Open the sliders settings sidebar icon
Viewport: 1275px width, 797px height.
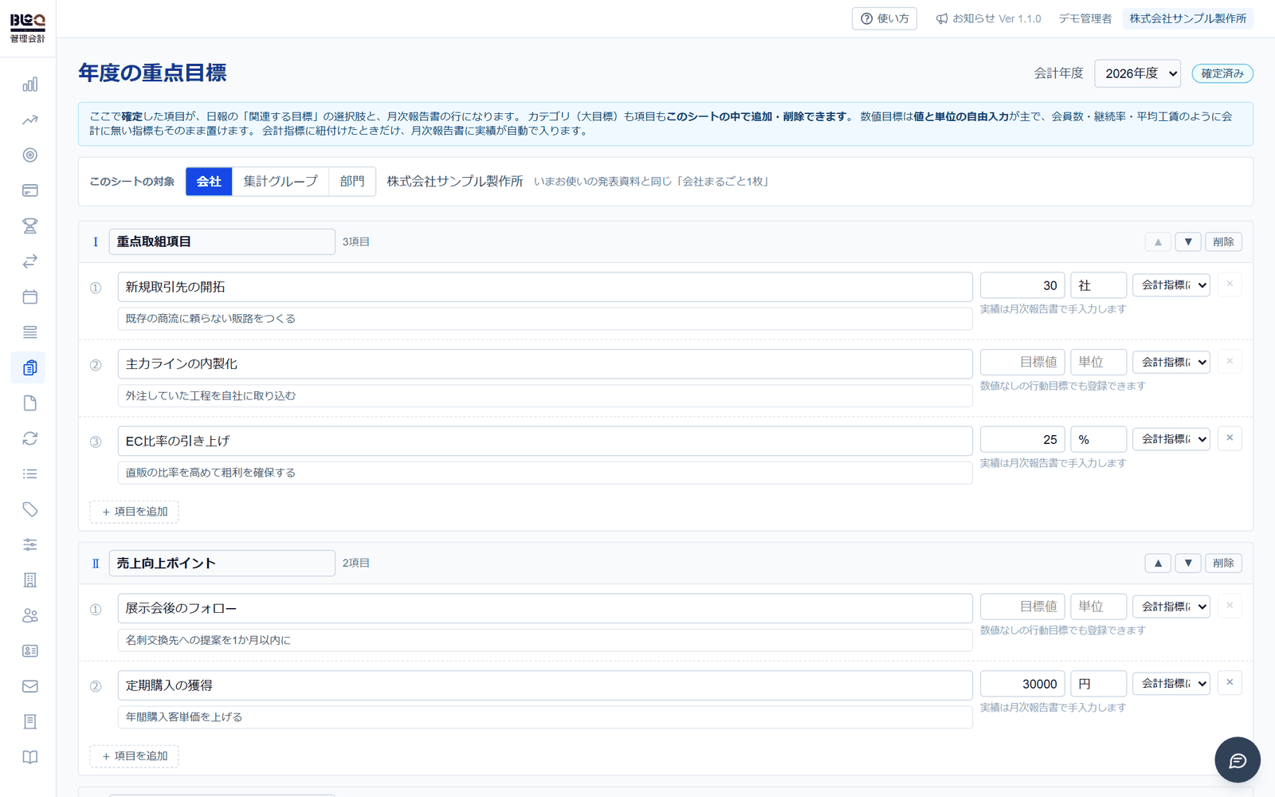29,544
